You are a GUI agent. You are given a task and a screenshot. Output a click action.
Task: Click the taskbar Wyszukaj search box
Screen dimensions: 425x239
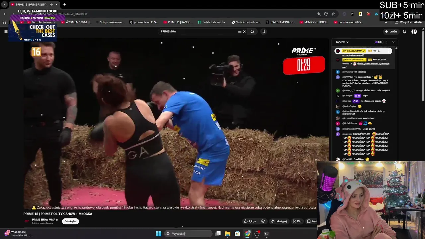[x=188, y=234]
